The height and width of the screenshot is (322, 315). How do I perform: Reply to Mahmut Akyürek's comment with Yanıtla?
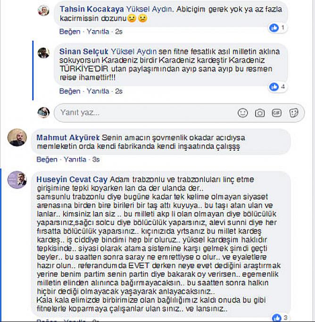[x=75, y=160]
